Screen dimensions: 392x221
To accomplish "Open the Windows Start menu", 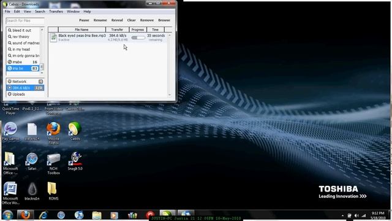I will [x=7, y=215].
